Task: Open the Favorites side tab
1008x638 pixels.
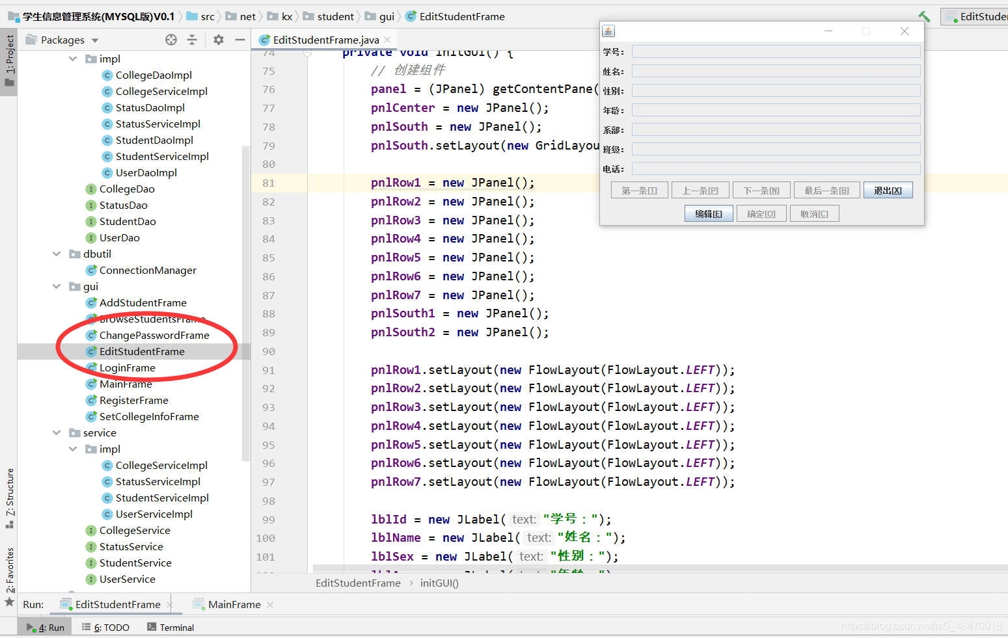Action: coord(9,578)
